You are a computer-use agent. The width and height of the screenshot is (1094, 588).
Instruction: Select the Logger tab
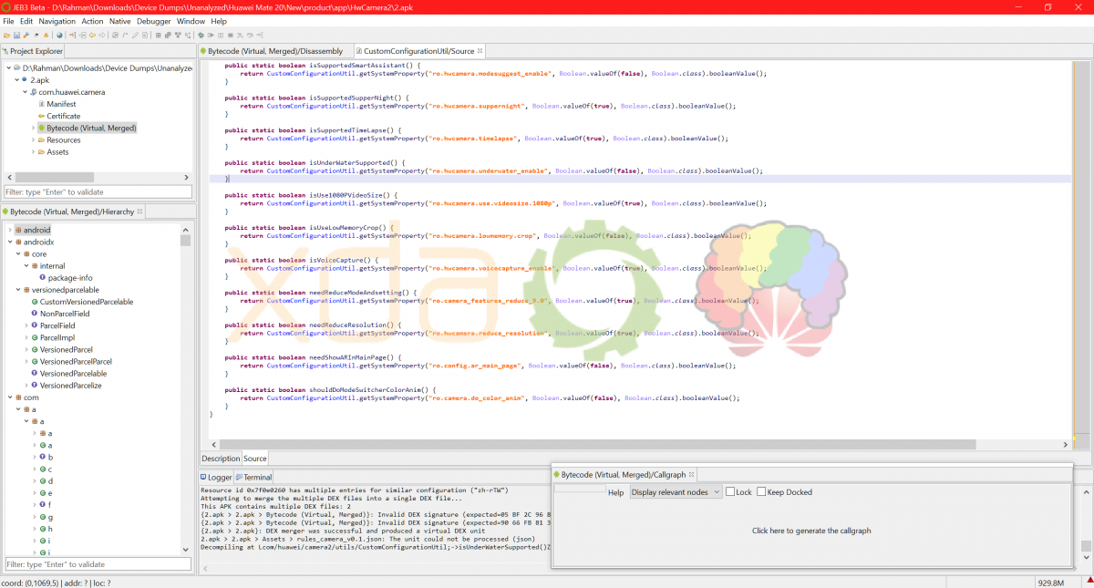point(216,477)
